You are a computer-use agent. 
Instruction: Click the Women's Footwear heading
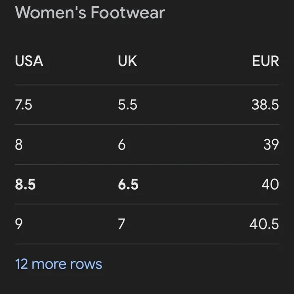click(90, 12)
